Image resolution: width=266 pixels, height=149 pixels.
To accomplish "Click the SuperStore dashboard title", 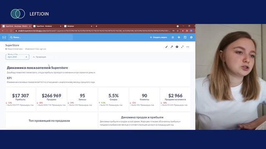I will 12,45.
